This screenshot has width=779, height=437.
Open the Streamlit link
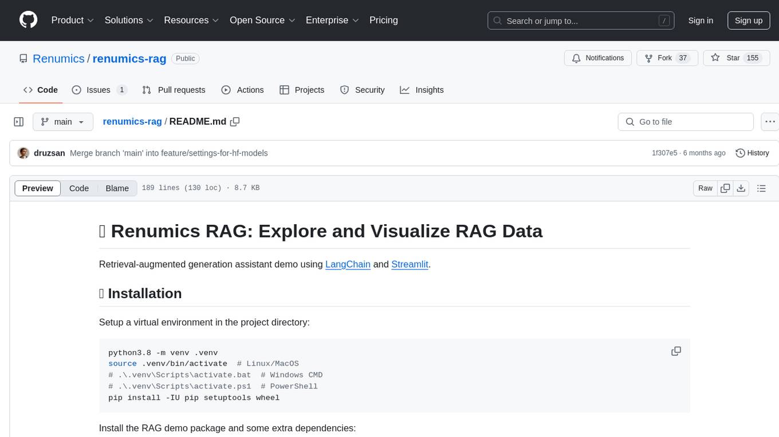pos(410,264)
